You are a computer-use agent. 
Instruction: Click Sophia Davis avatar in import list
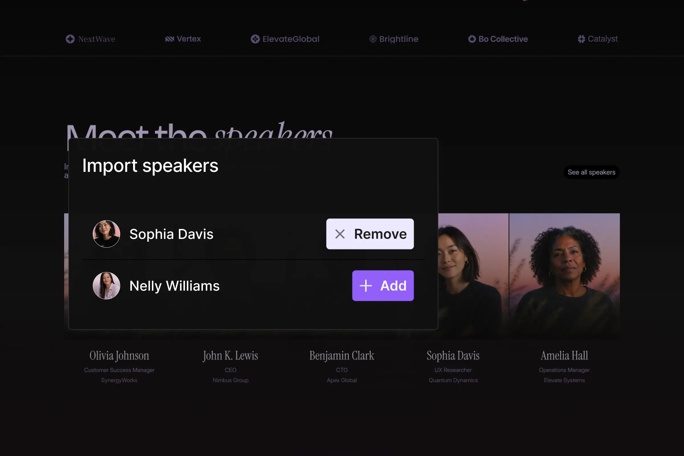106,234
